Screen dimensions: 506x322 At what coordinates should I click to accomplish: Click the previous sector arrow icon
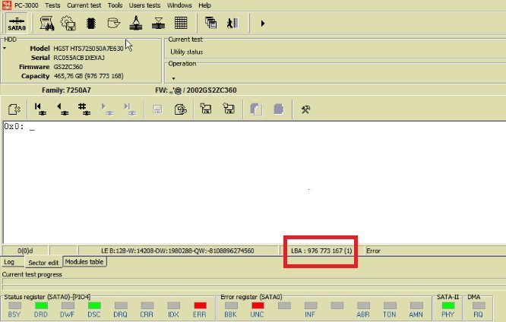[63, 109]
